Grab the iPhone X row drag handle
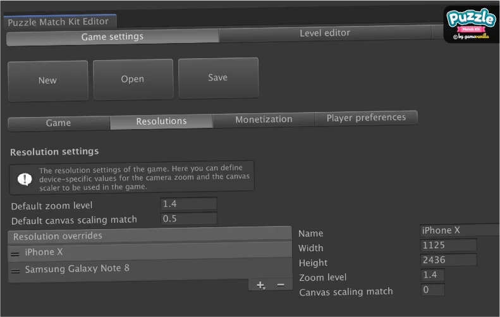This screenshot has height=317, width=500. click(x=15, y=254)
